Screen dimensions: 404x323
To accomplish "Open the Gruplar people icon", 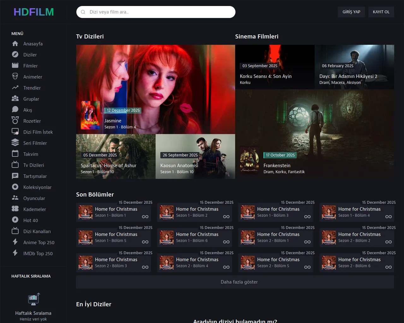I will 15,99.
